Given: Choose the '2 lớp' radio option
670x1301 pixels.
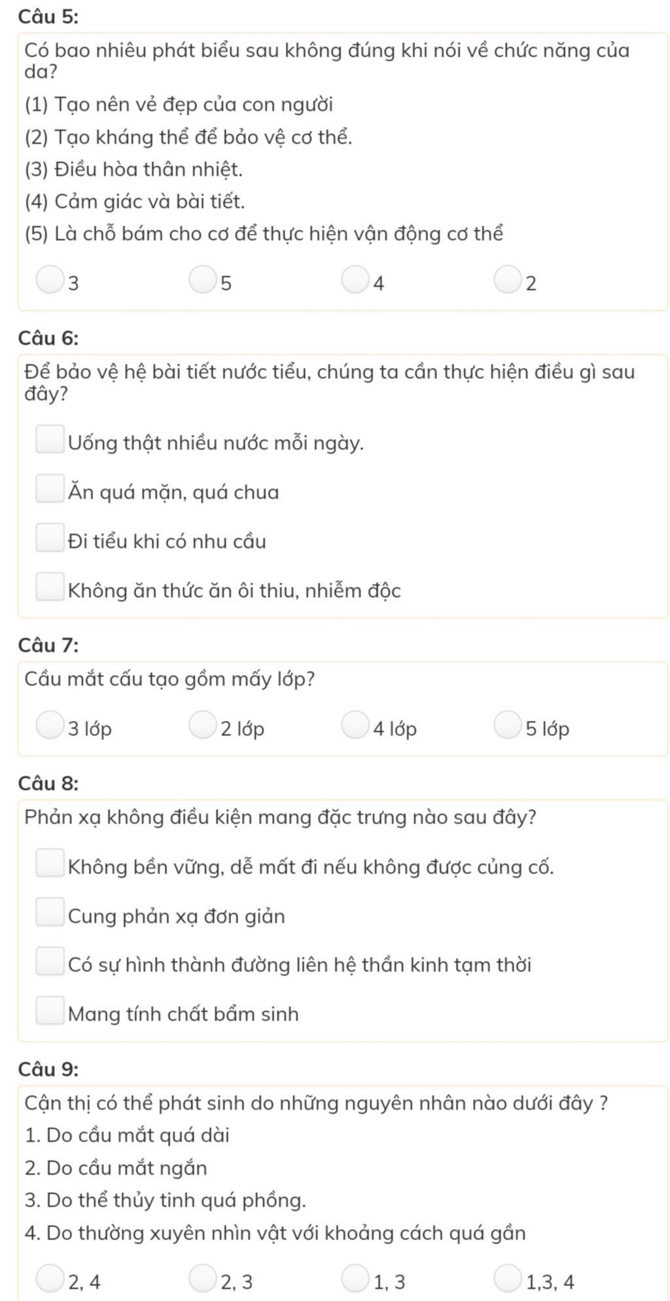Looking at the screenshot, I should pyautogui.click(x=202, y=725).
